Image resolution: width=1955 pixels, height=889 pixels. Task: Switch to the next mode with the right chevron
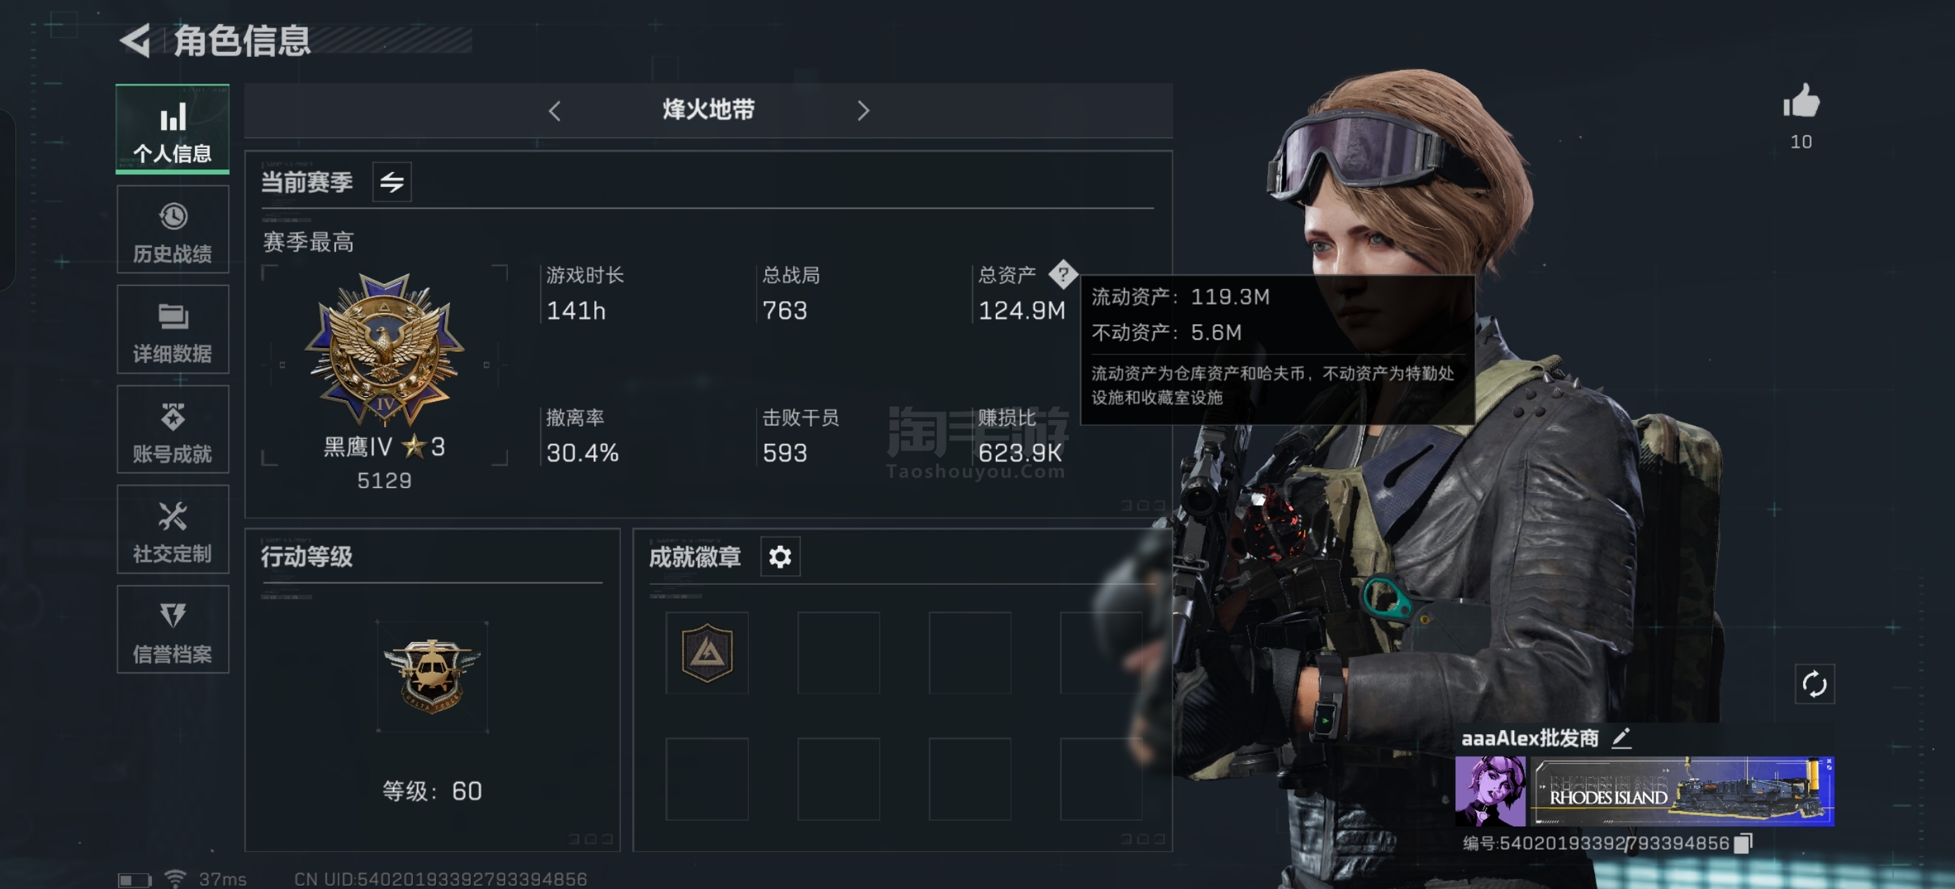863,111
